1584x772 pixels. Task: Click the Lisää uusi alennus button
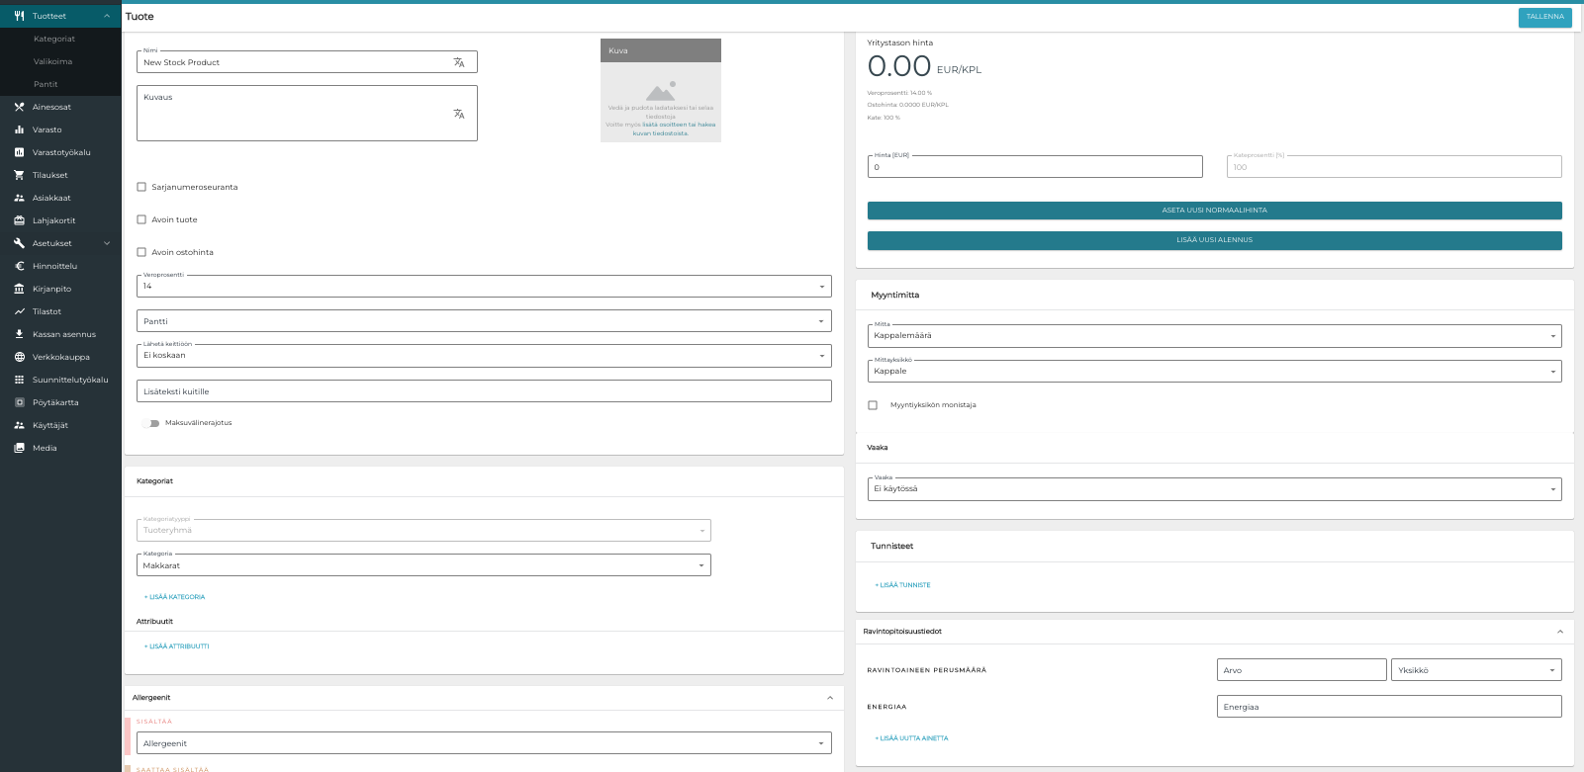pos(1214,240)
